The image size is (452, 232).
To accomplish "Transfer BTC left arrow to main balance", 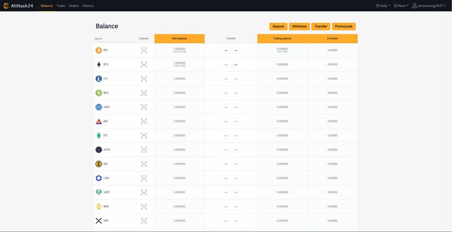I will pyautogui.click(x=226, y=51).
